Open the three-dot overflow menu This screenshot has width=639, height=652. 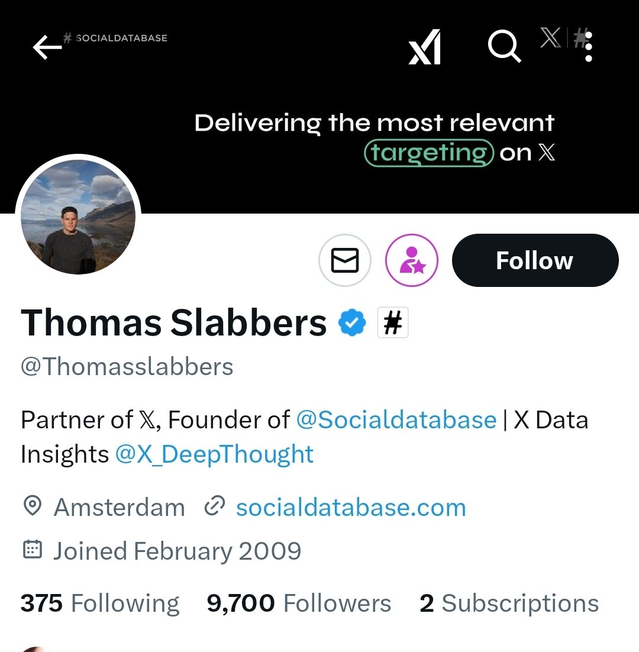point(588,47)
